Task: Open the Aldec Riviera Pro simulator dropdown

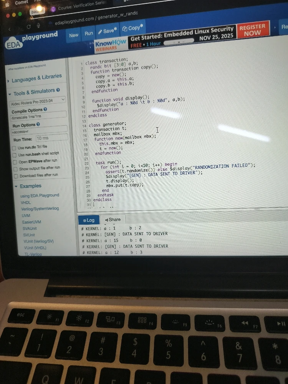Action: [x=38, y=101]
